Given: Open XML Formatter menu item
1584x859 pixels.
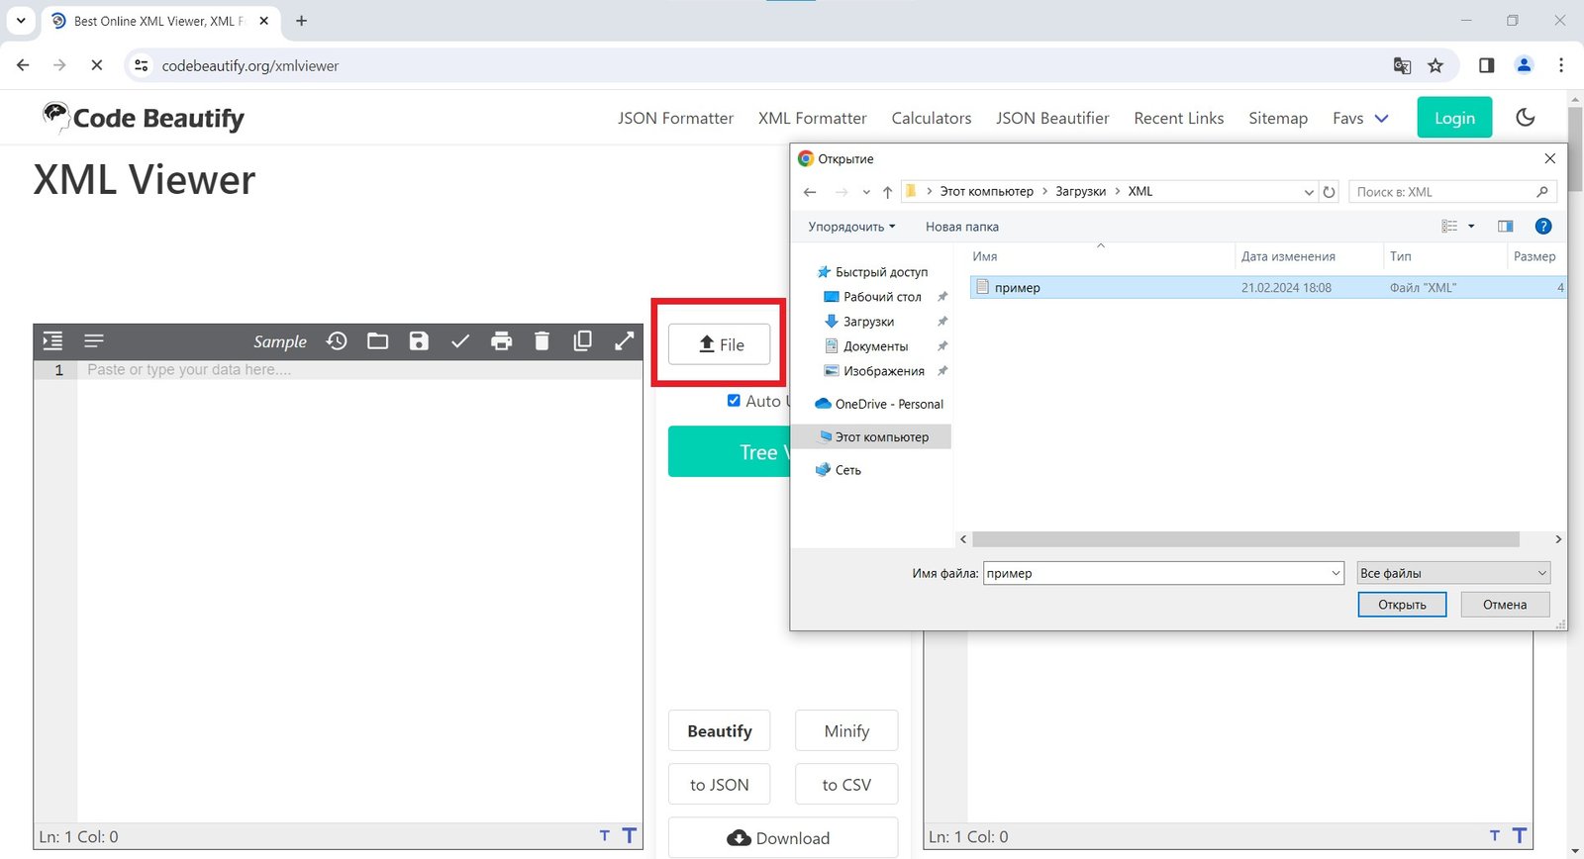Looking at the screenshot, I should (812, 118).
